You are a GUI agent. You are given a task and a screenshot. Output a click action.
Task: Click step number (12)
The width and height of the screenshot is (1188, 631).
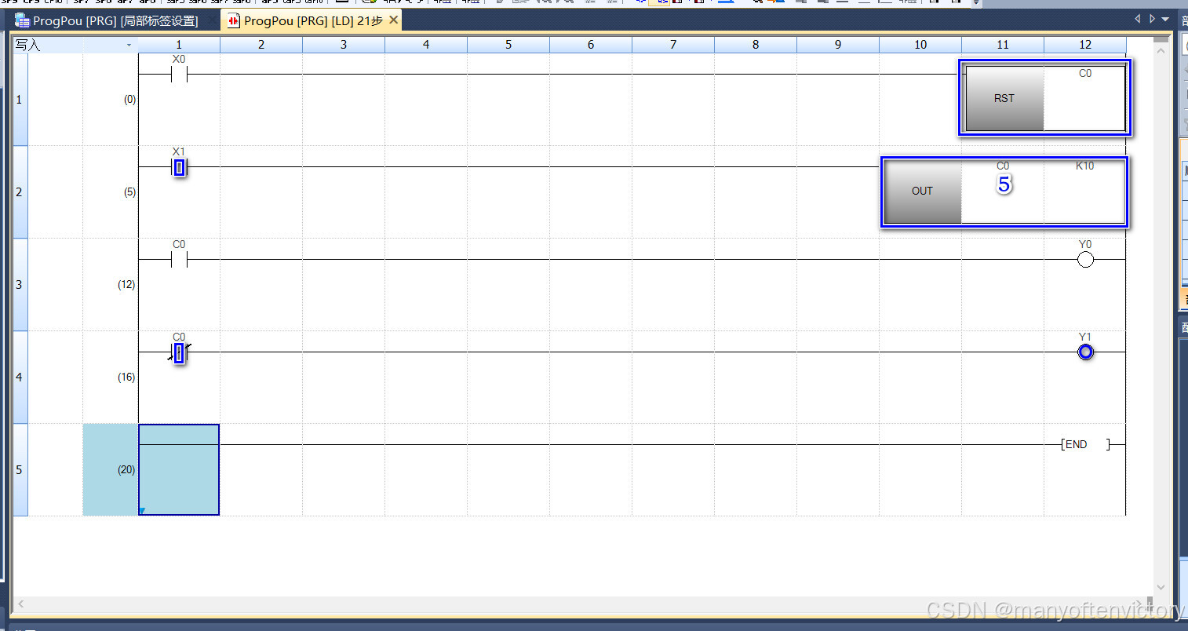[x=126, y=285]
